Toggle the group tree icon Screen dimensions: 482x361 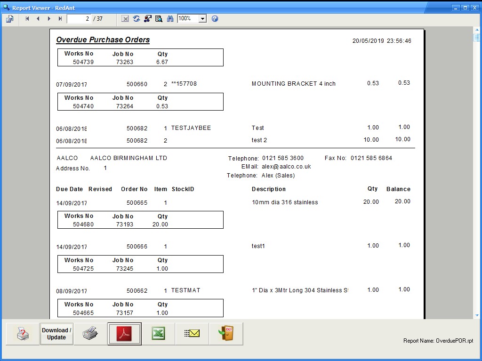pyautogui.click(x=147, y=19)
